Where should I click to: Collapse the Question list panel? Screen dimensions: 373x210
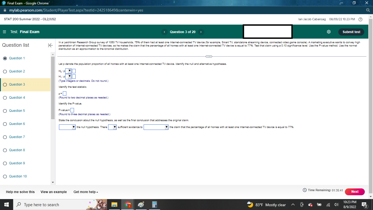[50, 45]
